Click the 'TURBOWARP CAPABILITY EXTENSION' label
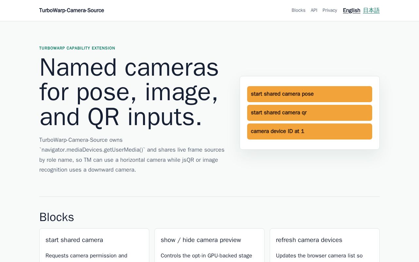Viewport: 419px width, 262px height. click(77, 48)
